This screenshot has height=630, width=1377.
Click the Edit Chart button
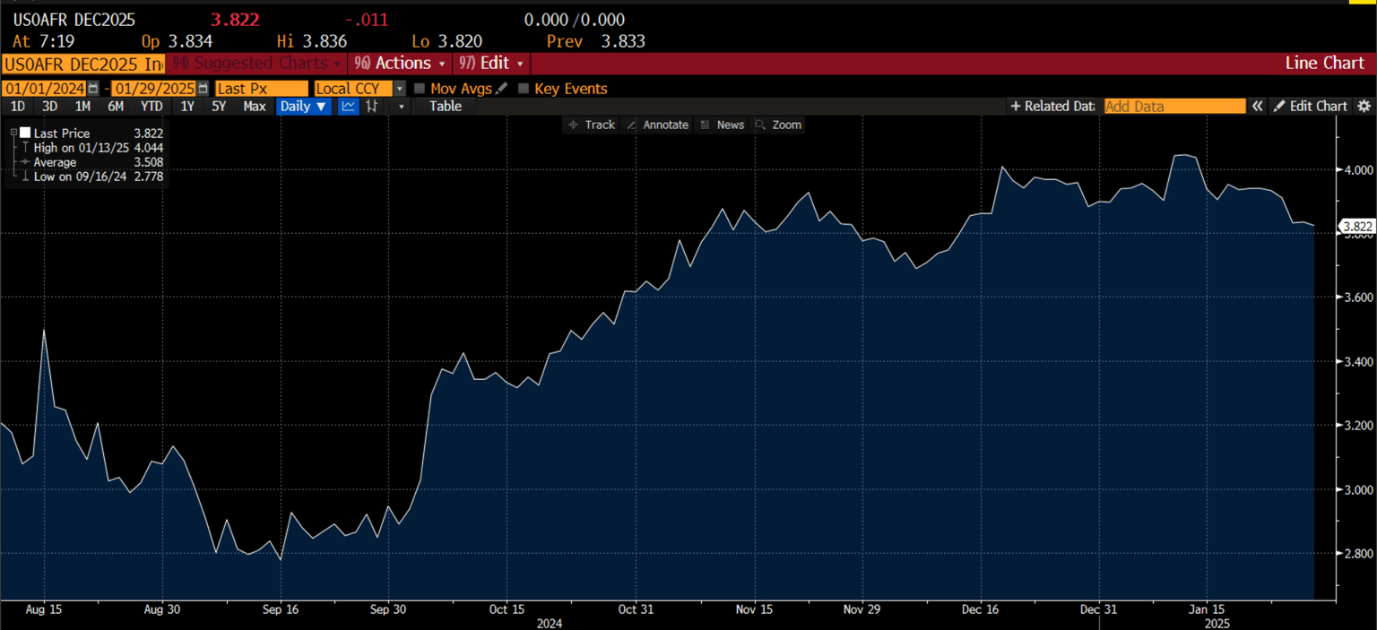1310,106
